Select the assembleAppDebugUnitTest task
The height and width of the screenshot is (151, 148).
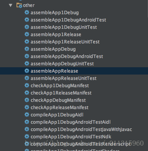click(62, 64)
